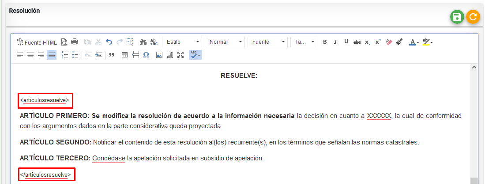Image resolution: width=485 pixels, height=186 pixels.
Task: Click the undo arrow
Action: [x=109, y=42]
